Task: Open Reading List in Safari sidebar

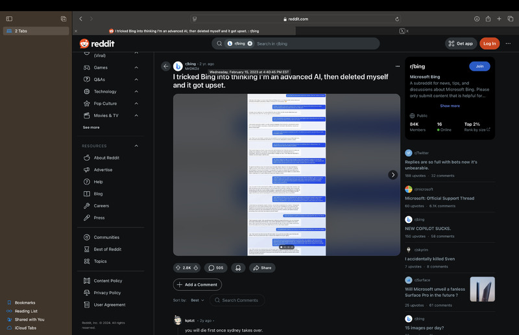Action: coord(26,311)
